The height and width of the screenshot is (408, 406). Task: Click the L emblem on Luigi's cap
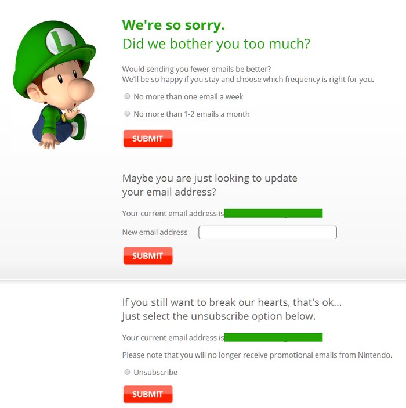pos(60,41)
